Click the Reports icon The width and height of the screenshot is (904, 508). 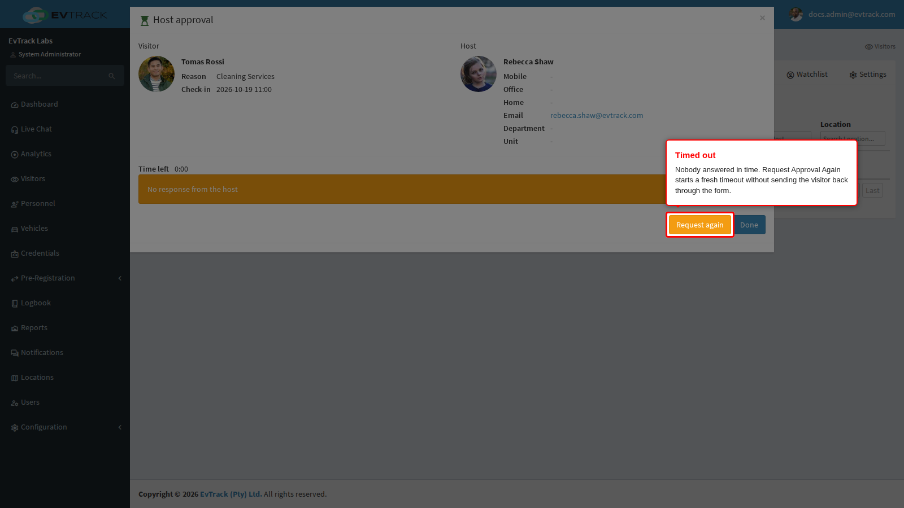click(15, 329)
